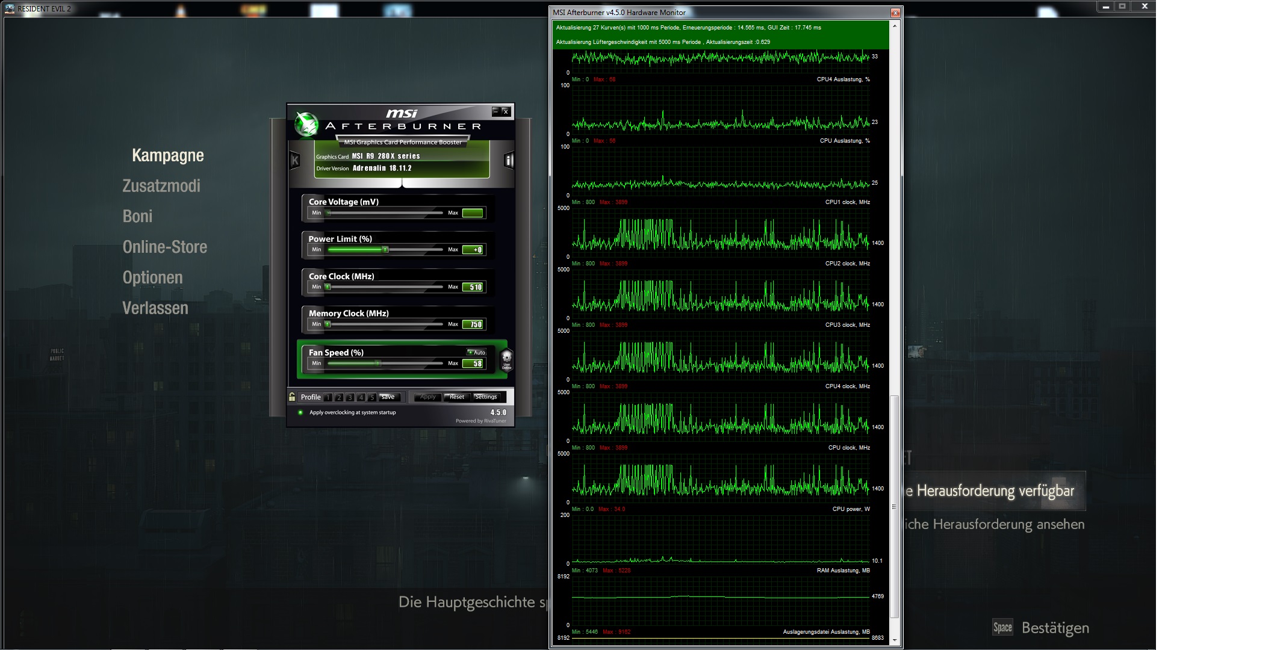The image size is (1280, 650).
Task: Click the CPU1 clock, MHz graph
Action: click(x=720, y=233)
